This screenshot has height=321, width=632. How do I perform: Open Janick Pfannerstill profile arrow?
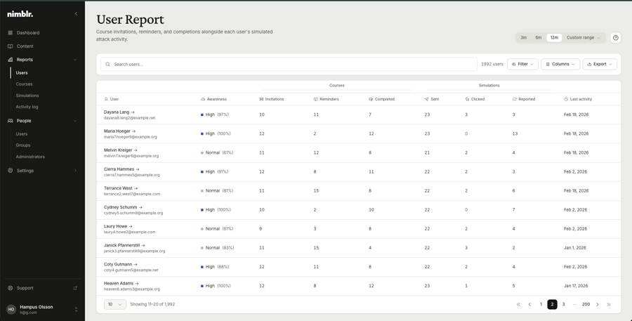point(143,245)
